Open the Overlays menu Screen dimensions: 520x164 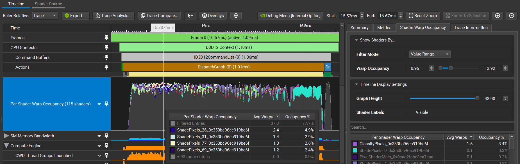(x=213, y=16)
